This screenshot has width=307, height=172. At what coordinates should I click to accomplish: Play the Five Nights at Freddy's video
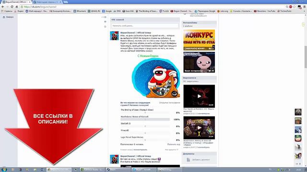[199, 96]
